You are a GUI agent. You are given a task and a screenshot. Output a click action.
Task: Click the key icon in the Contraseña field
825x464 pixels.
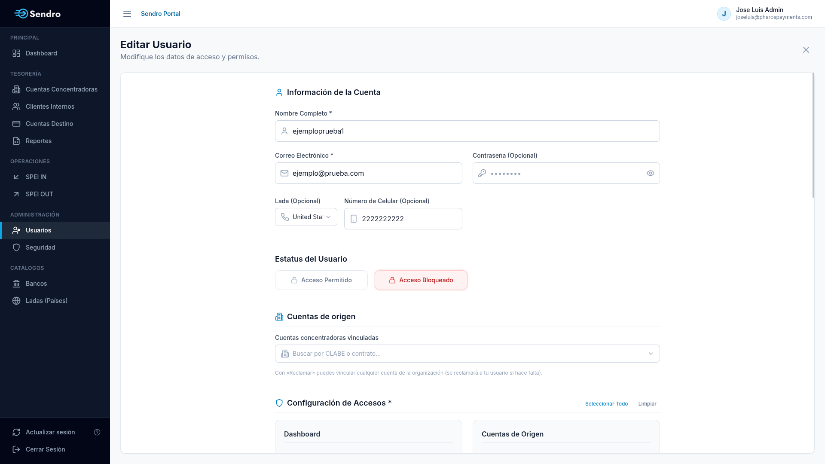click(482, 173)
